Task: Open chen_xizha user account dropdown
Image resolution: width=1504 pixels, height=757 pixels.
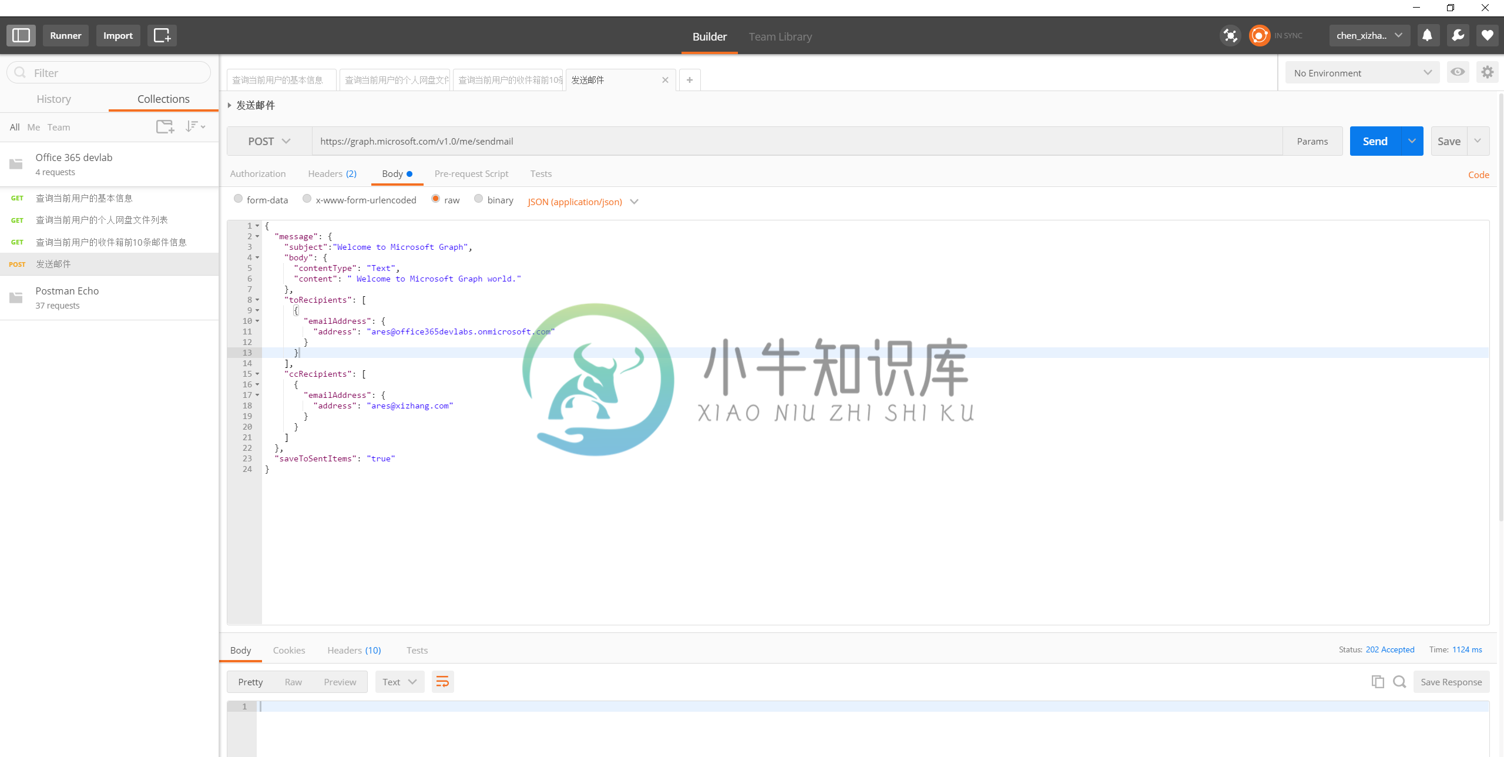Action: coord(1369,35)
